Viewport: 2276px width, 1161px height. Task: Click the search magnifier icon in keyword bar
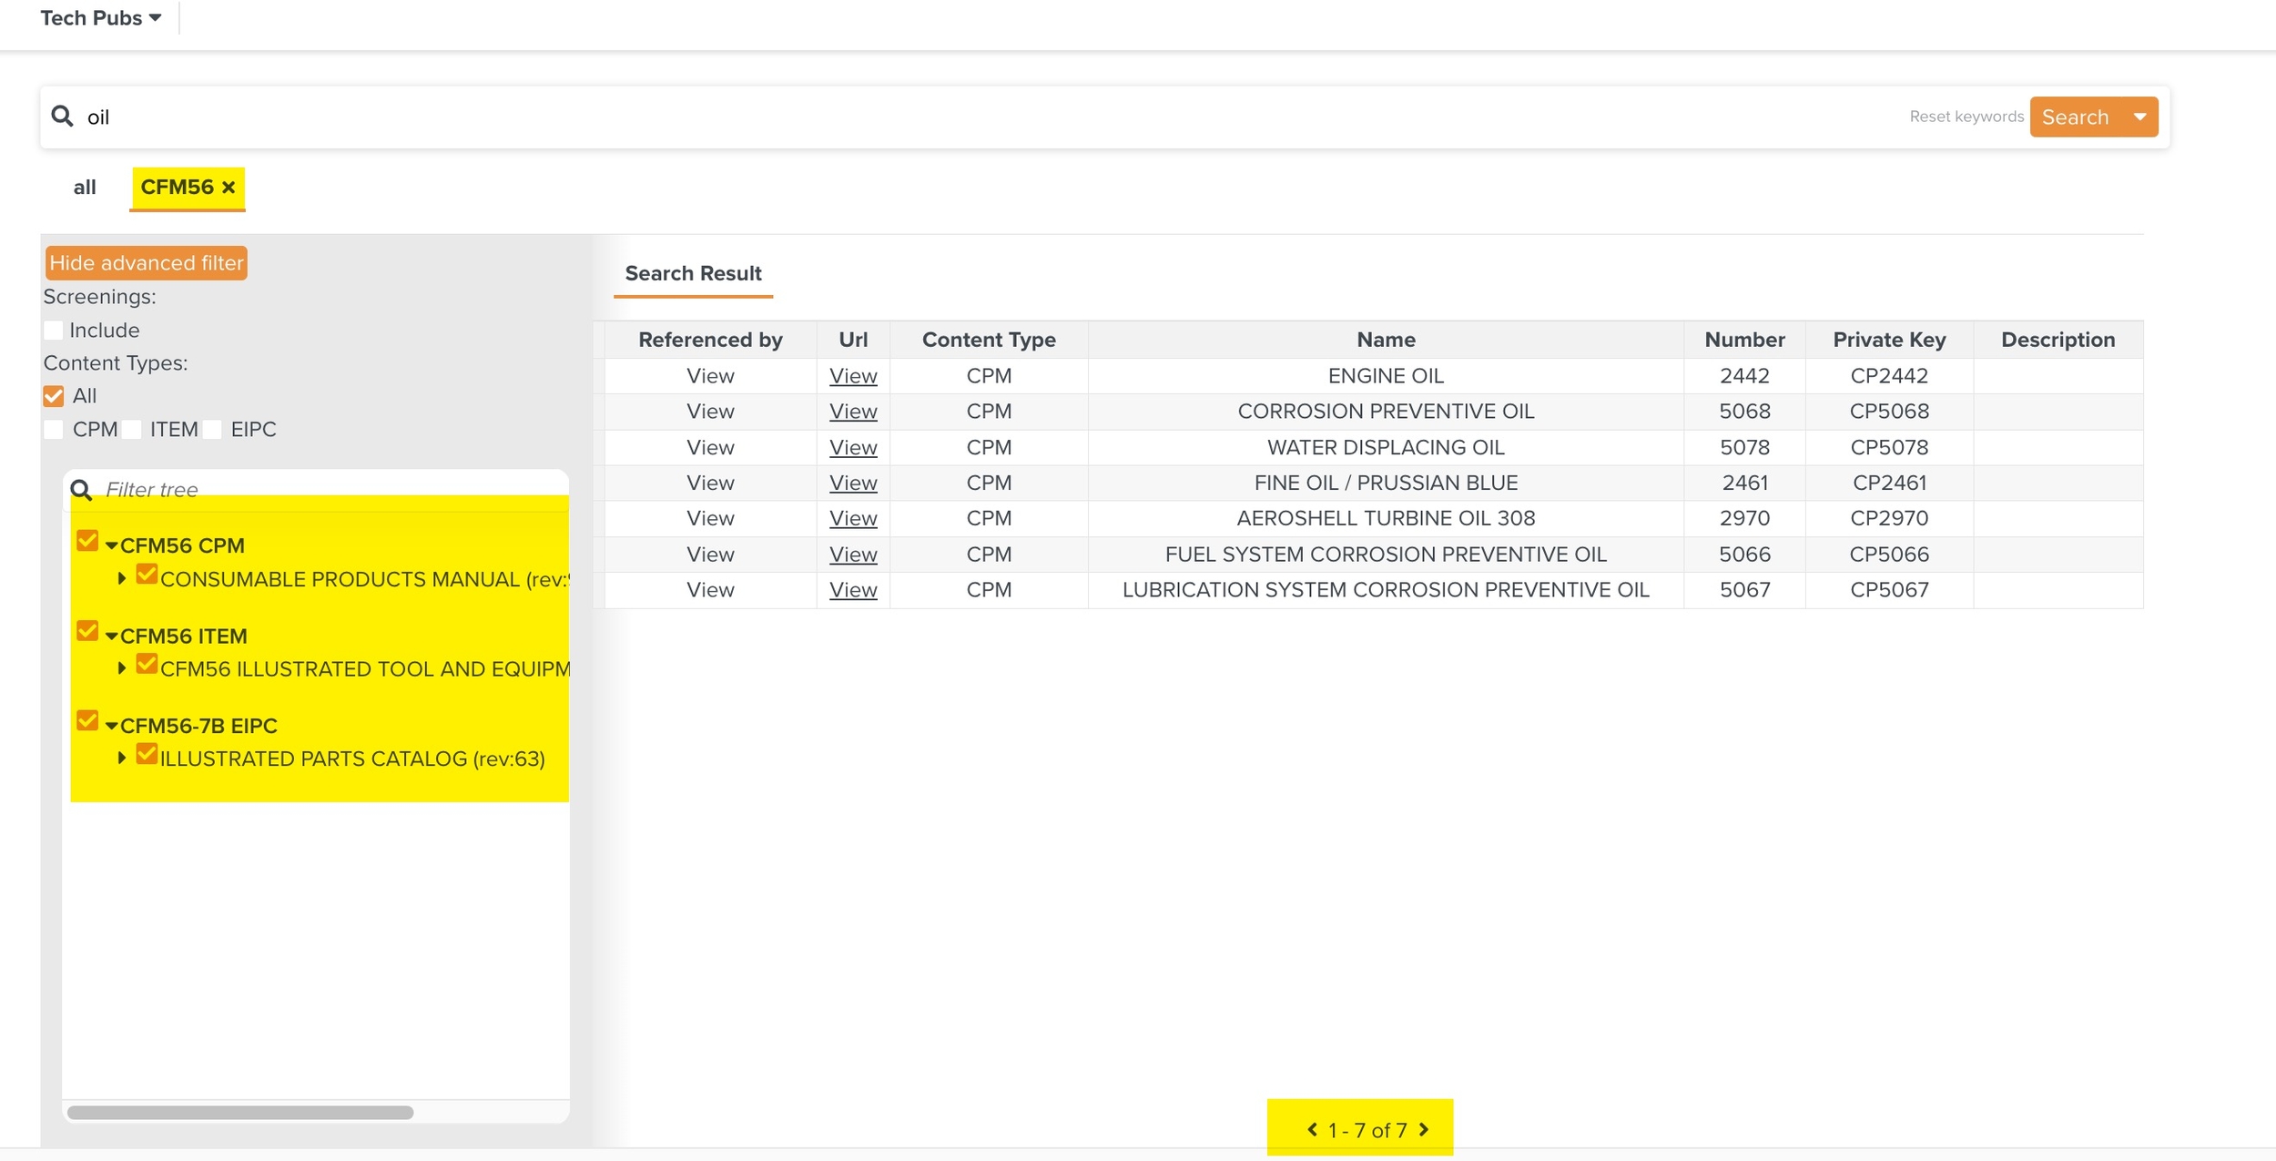(x=62, y=116)
